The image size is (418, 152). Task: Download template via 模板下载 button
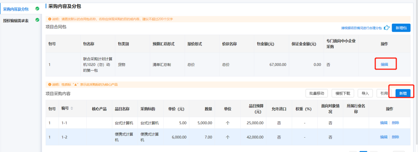(343, 93)
